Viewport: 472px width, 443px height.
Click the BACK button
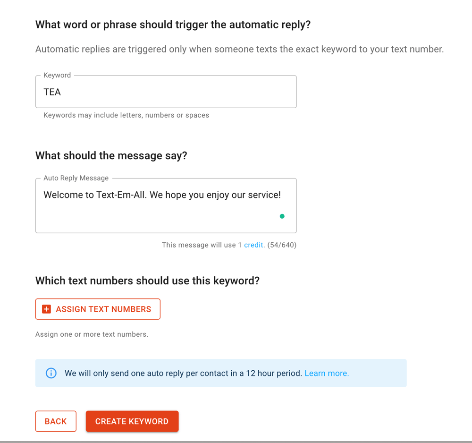(x=56, y=421)
